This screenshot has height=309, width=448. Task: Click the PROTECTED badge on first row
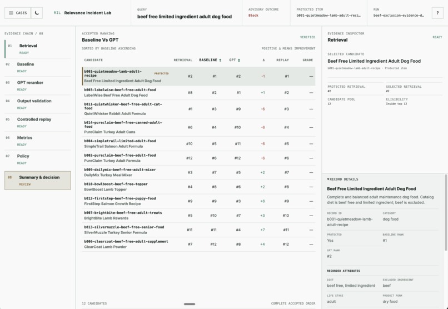(x=161, y=73)
